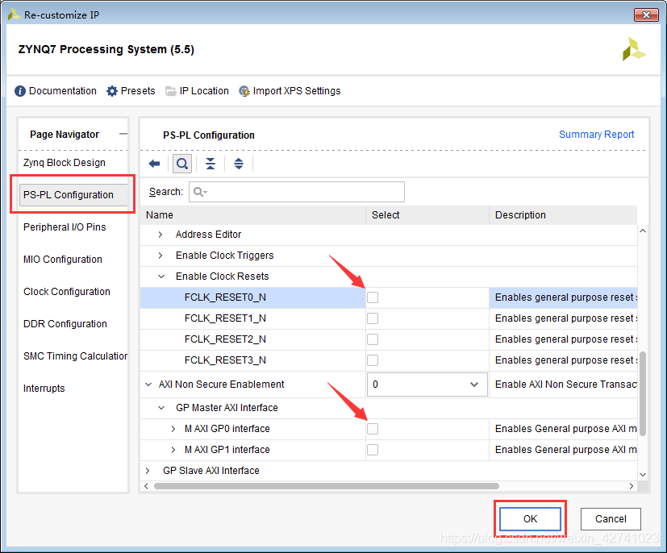Image resolution: width=667 pixels, height=553 pixels.
Task: Select the FCLK_RESET0_N row name
Action: [x=226, y=297]
